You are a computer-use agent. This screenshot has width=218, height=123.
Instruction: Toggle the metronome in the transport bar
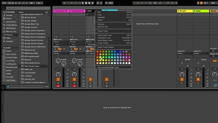31,3
